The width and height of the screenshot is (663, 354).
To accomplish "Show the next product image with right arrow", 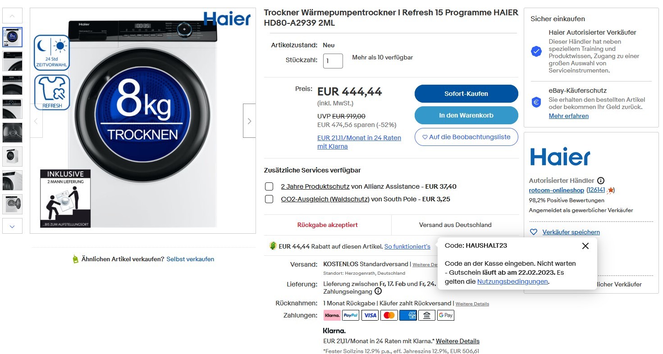I will [x=249, y=121].
